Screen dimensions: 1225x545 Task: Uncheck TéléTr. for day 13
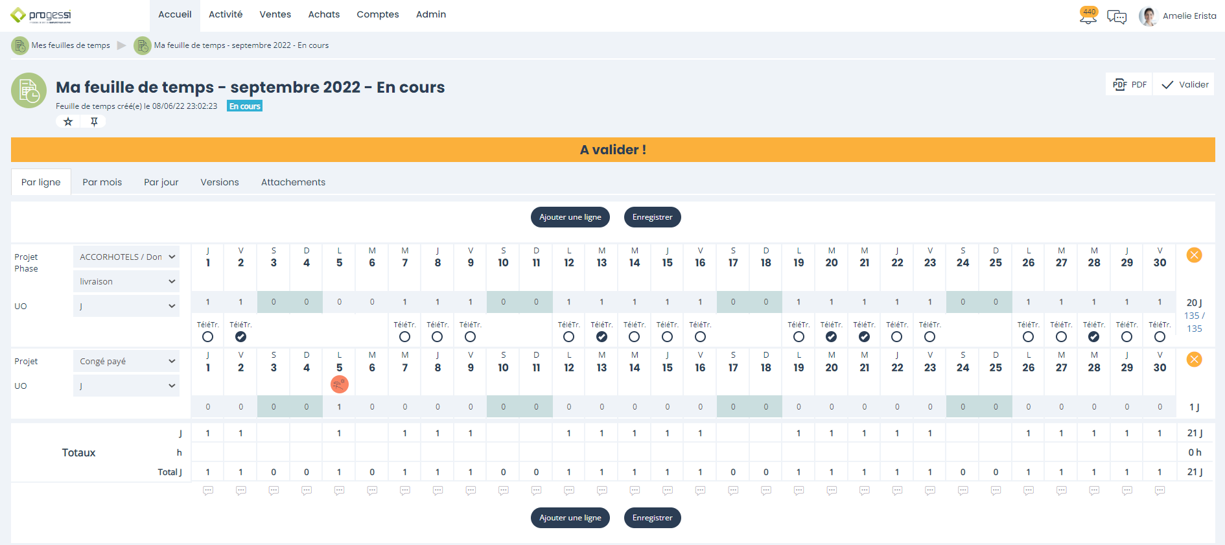pos(601,337)
